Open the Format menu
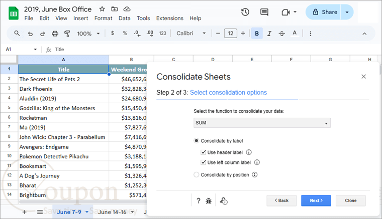 point(104,18)
